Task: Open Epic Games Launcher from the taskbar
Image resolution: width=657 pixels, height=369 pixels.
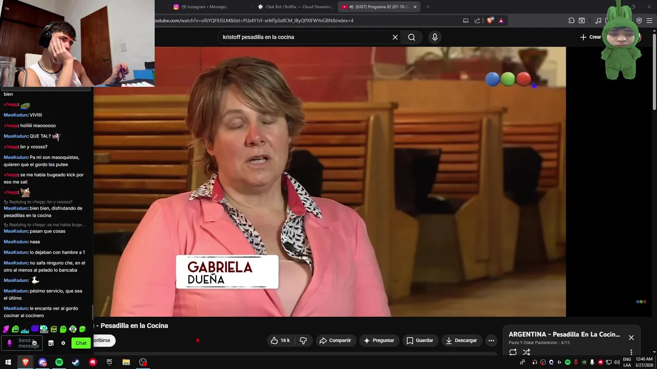Action: pos(109,362)
